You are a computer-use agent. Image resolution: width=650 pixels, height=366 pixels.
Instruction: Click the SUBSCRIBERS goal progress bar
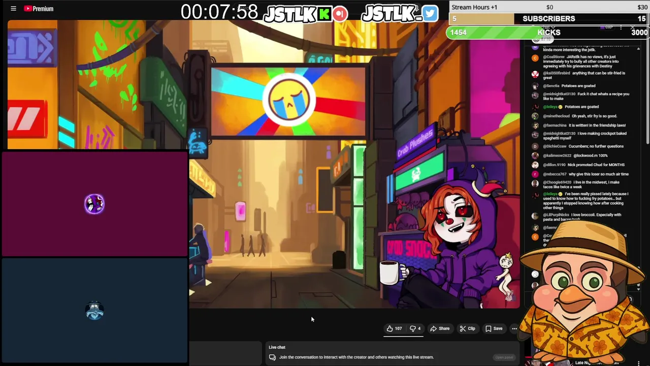click(548, 19)
